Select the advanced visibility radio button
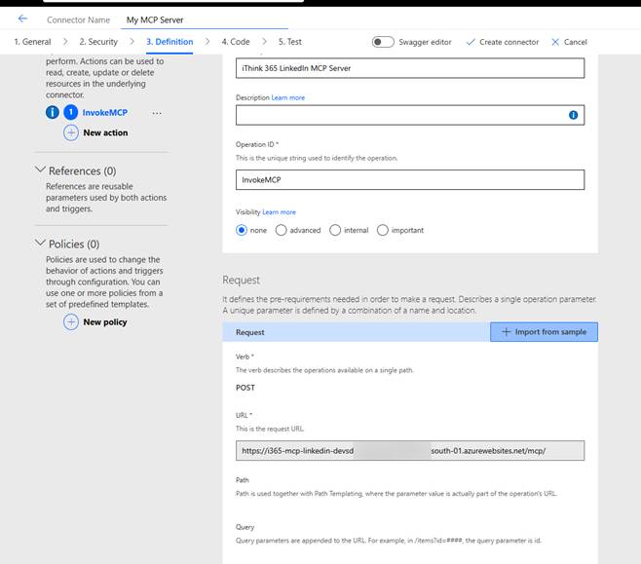Screen dimensions: 641x564 coord(282,230)
